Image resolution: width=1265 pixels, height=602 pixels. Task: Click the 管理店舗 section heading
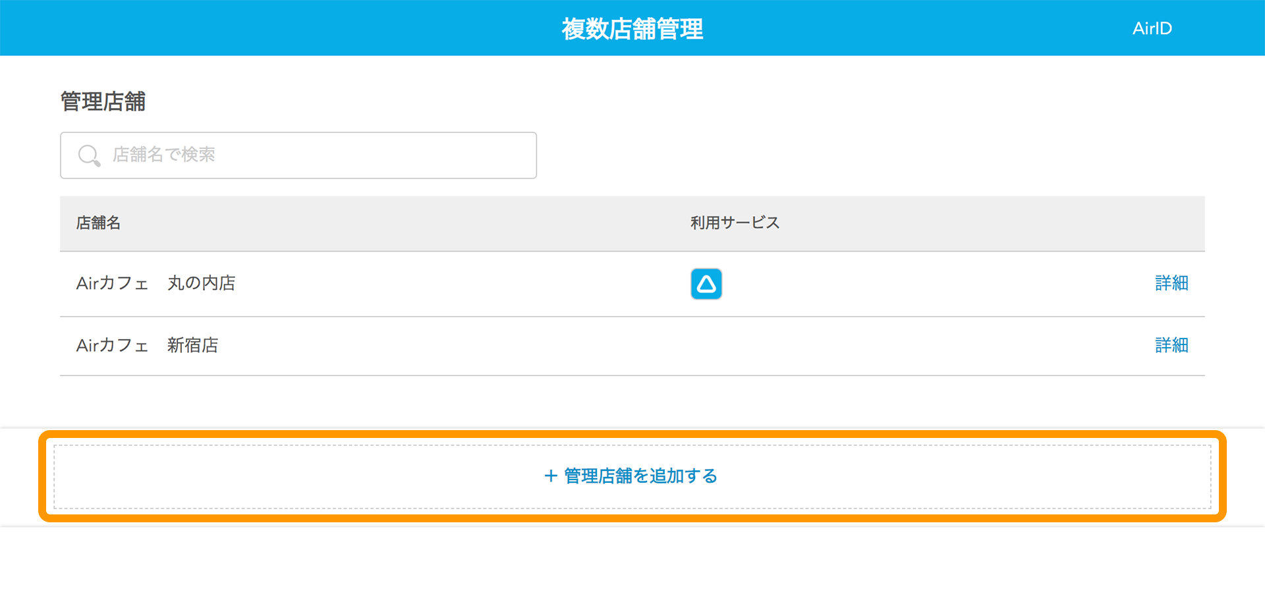(103, 101)
